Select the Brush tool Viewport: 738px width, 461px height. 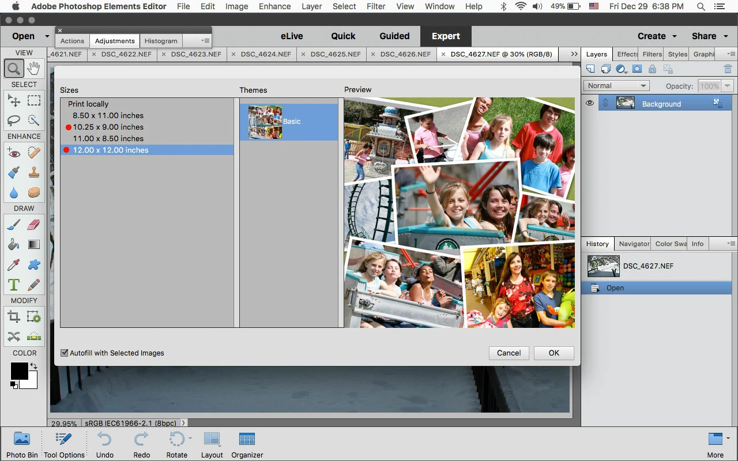pyautogui.click(x=14, y=225)
